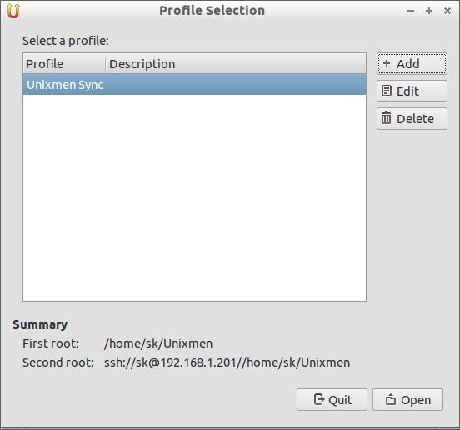This screenshot has width=460, height=430.
Task: Maximize the Profile Selection window
Action: pyautogui.click(x=429, y=11)
